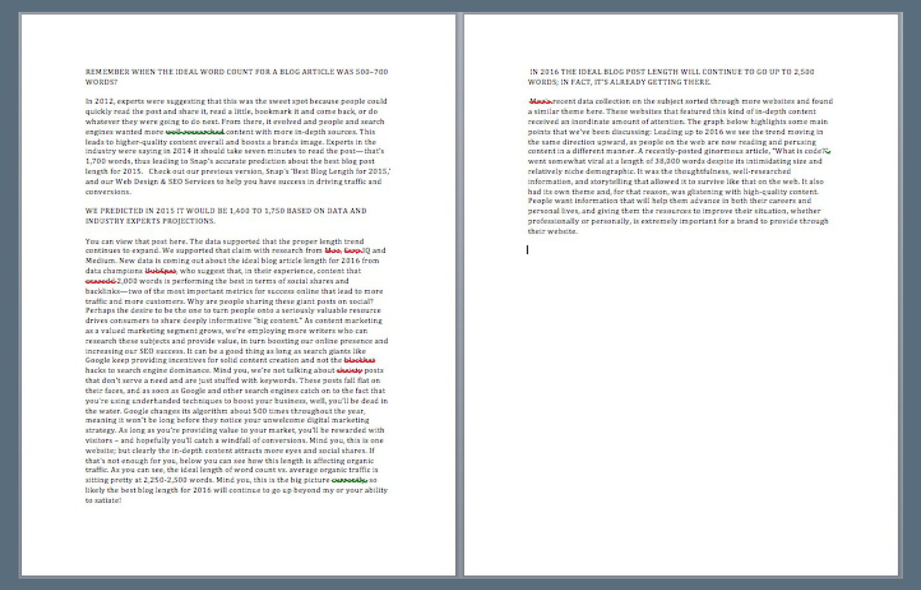Click the heading starting "WE PREDICTED IN 2015"

click(226, 211)
